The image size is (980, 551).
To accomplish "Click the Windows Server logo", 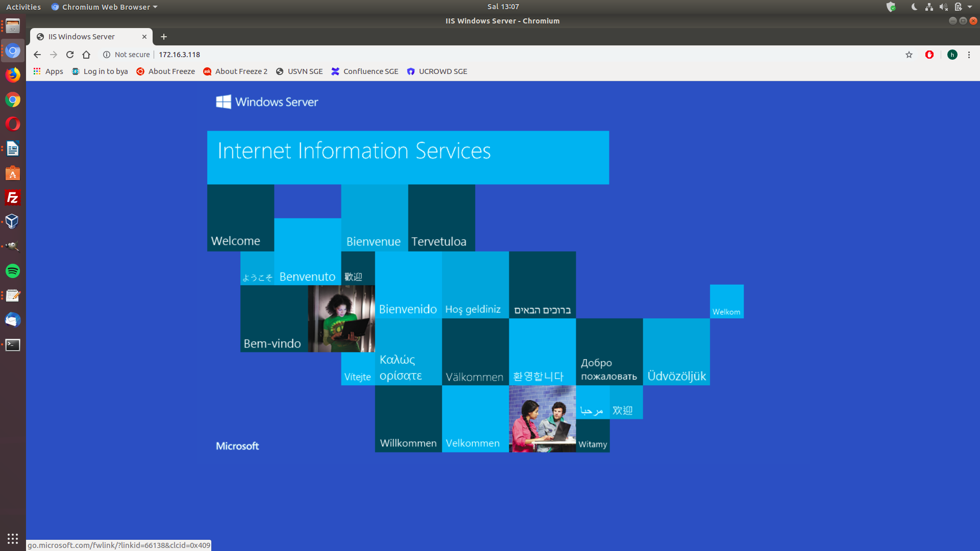I will pos(267,102).
